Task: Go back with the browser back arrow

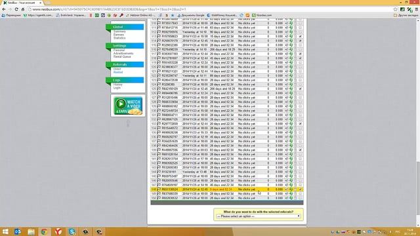Action: [4, 9]
